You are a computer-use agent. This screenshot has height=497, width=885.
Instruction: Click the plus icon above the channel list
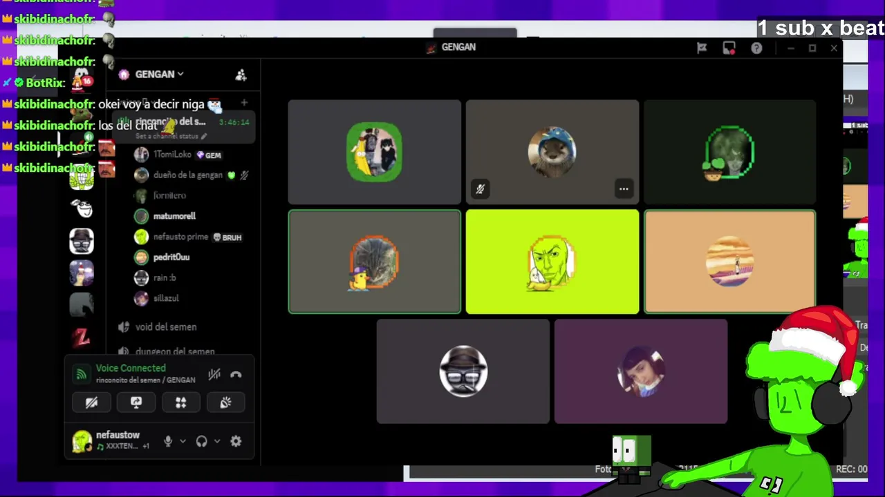244,103
